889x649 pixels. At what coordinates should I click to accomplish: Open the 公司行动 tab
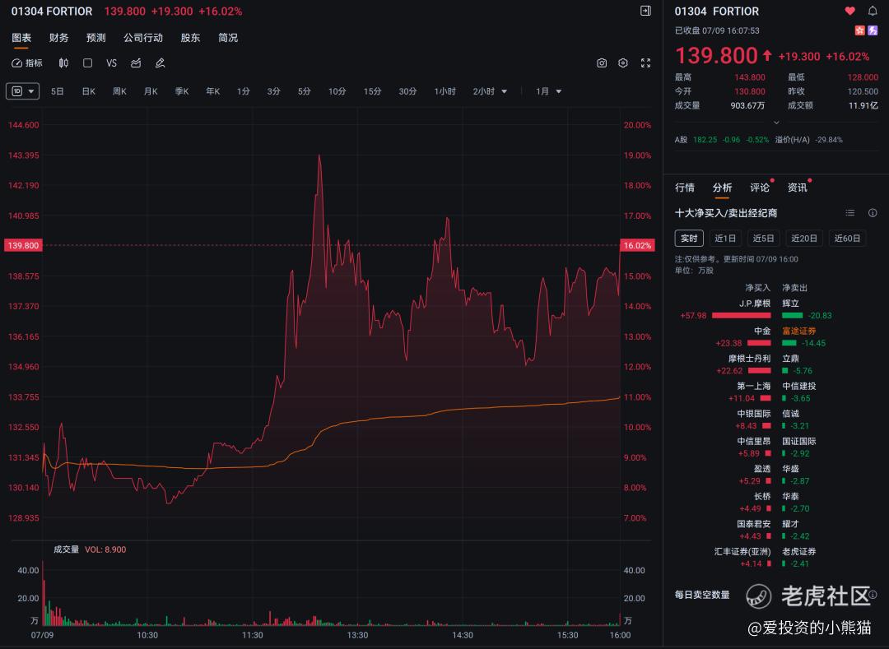[143, 37]
